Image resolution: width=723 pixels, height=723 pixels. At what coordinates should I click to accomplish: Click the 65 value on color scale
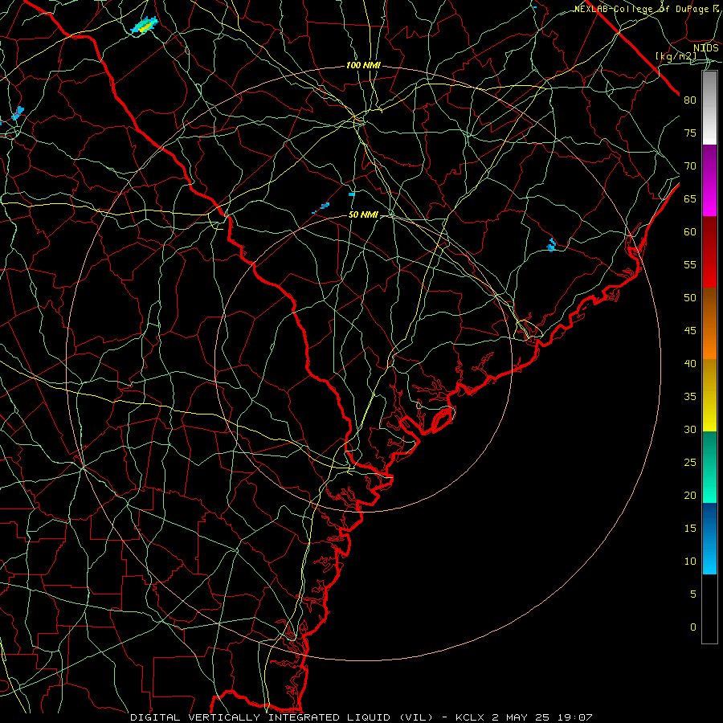pyautogui.click(x=690, y=198)
